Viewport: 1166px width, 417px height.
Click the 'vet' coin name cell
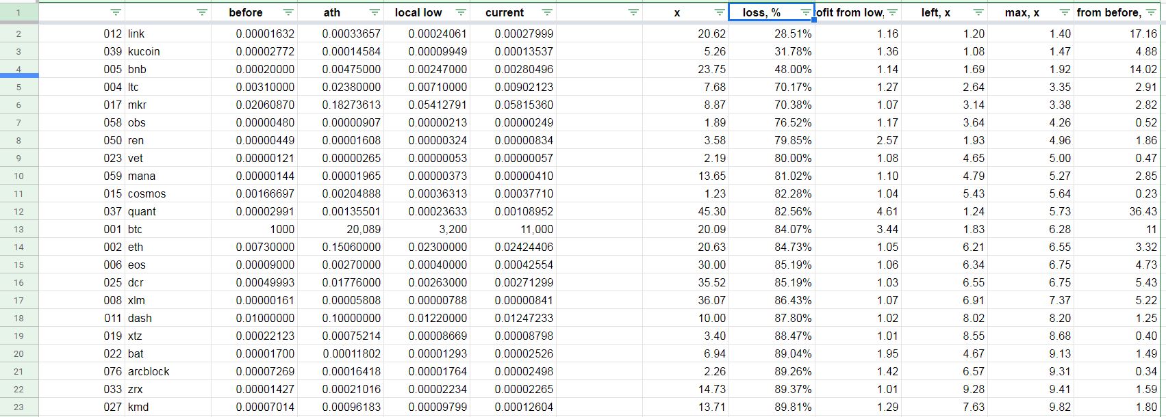tap(168, 158)
